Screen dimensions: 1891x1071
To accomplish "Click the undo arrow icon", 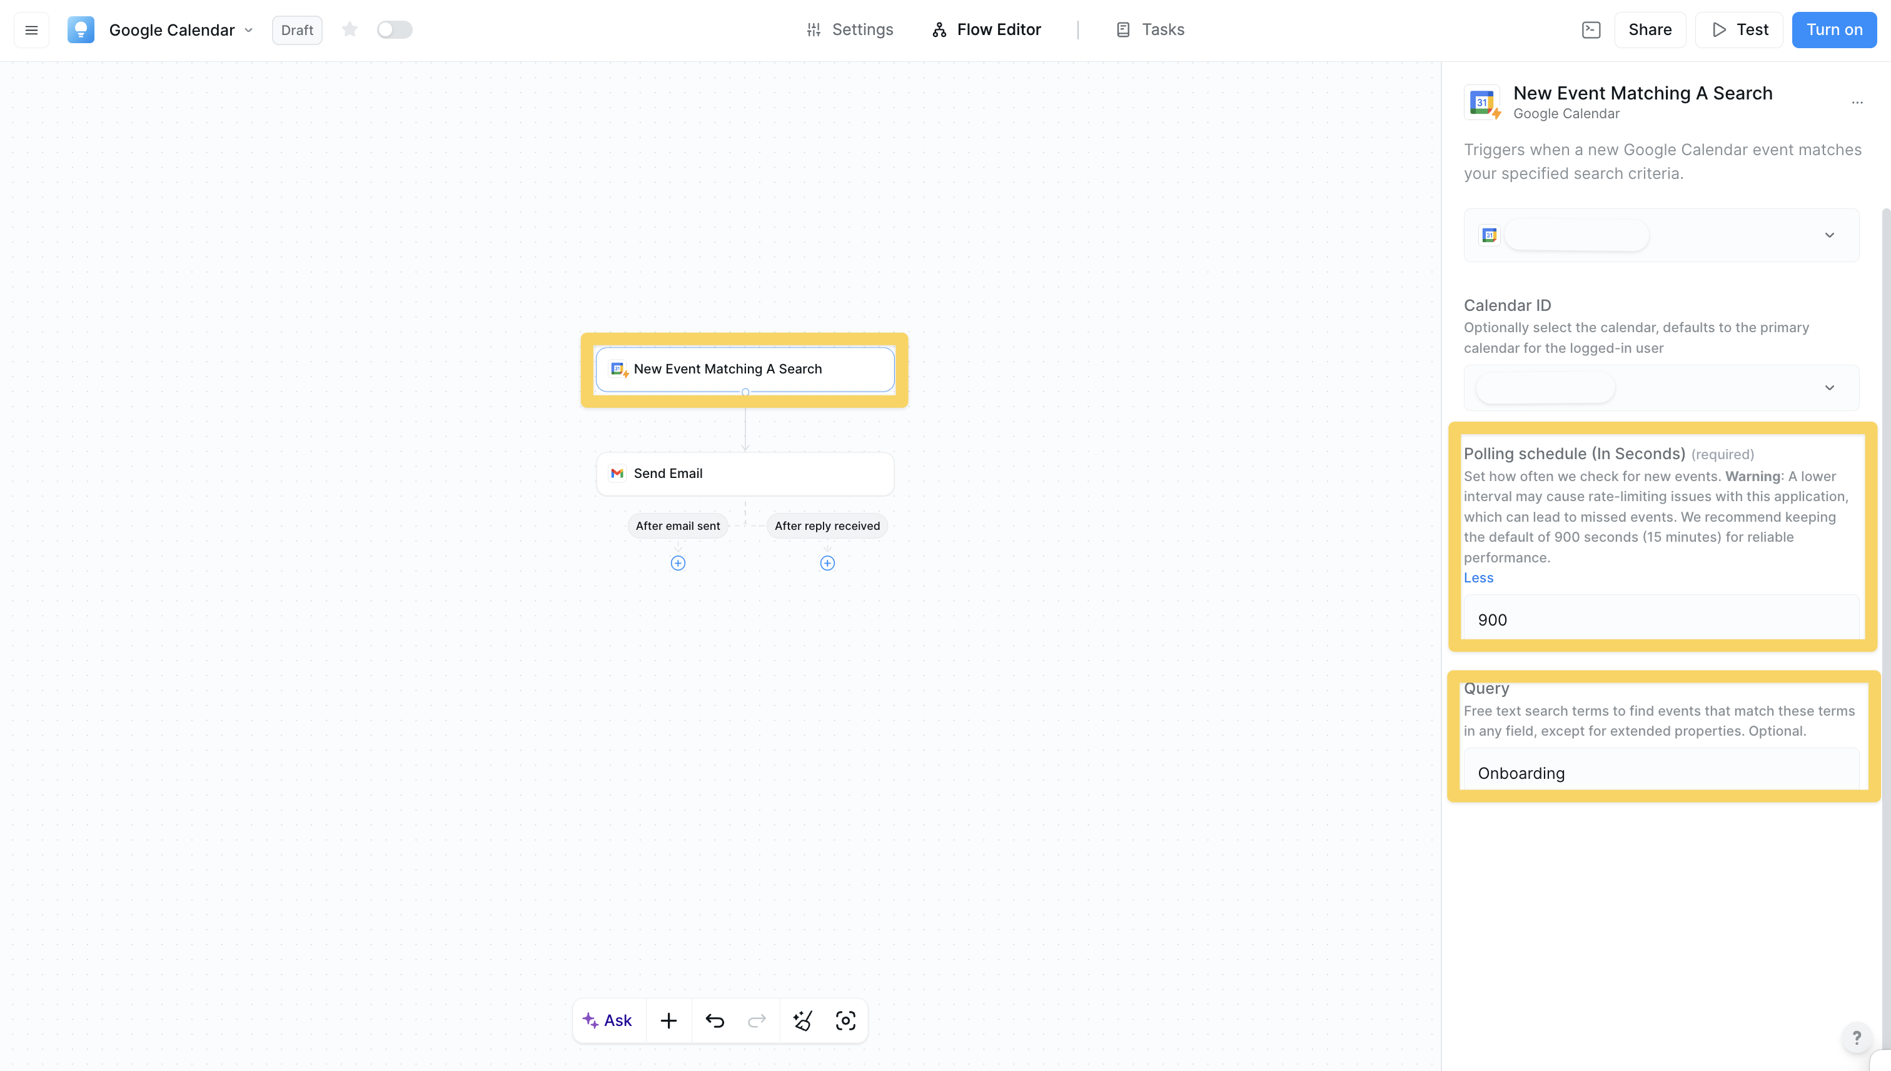I will click(715, 1020).
